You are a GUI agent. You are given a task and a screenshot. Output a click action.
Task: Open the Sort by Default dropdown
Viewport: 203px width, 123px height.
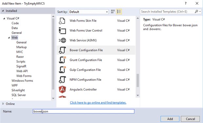click(88, 12)
